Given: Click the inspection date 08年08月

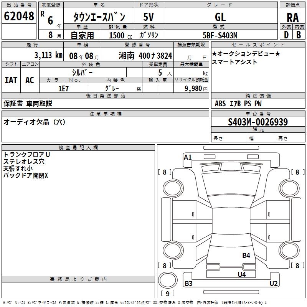Looking at the screenshot, I should click(x=84, y=56).
